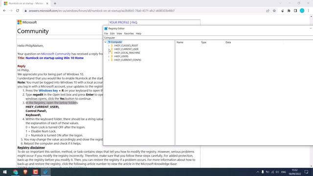Viewport: 313px width, 176px height.
Task: Go back in Chrome
Action: click(4, 11)
